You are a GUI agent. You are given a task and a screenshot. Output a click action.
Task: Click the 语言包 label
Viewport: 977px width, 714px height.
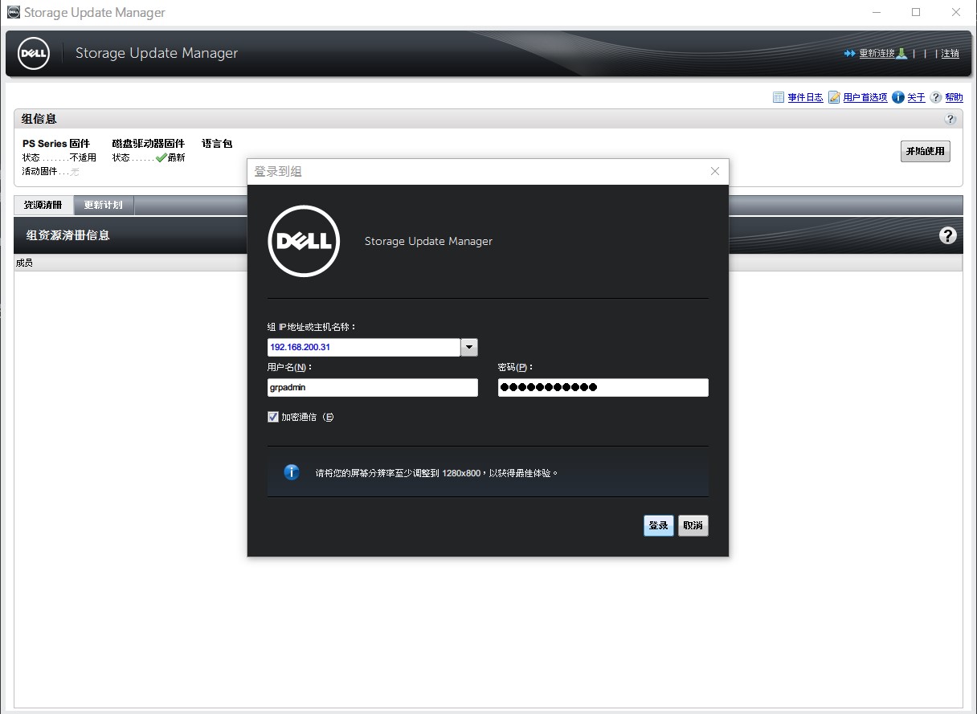point(217,144)
